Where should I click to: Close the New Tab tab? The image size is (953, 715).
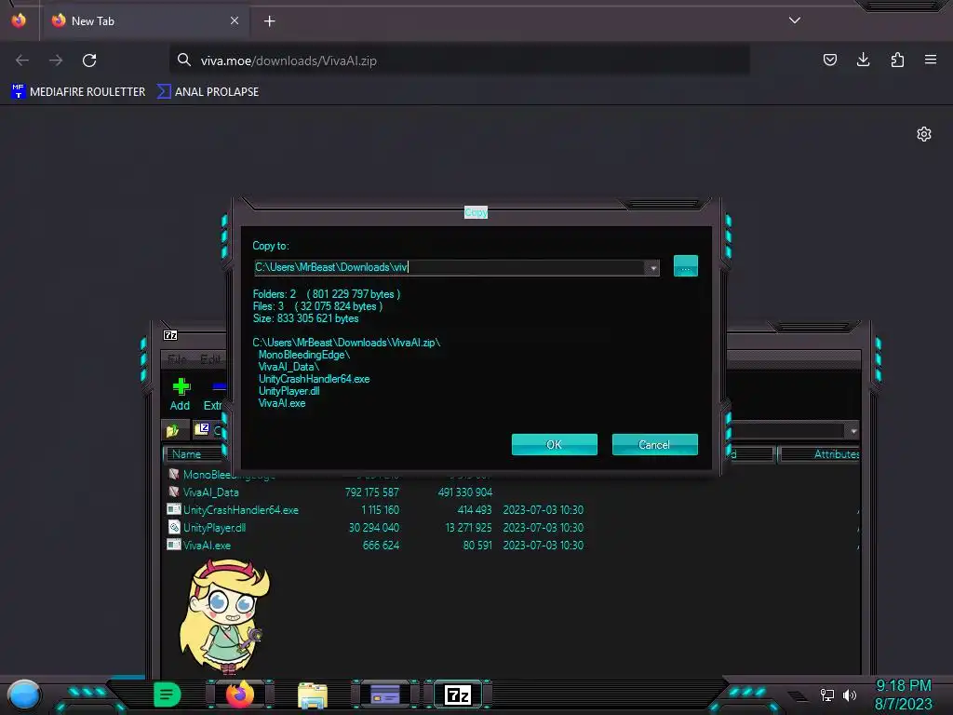[x=235, y=20]
